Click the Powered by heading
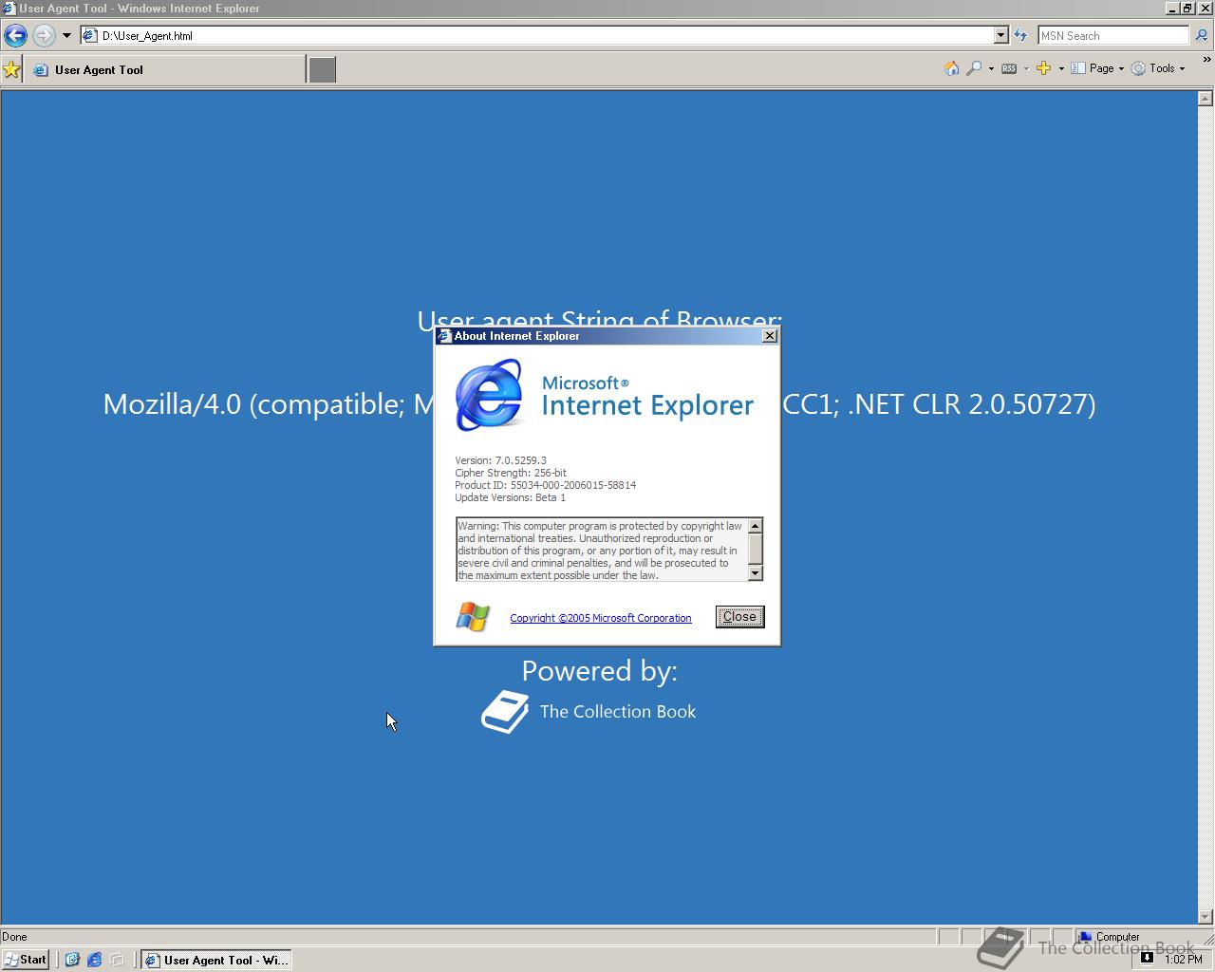 600,671
